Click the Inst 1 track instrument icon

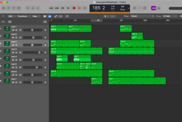(x=7, y=29)
